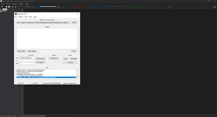Minimize the Scylla window

(67, 14)
